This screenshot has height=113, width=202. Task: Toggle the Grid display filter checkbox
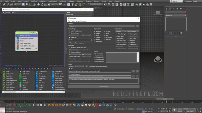point(105,35)
